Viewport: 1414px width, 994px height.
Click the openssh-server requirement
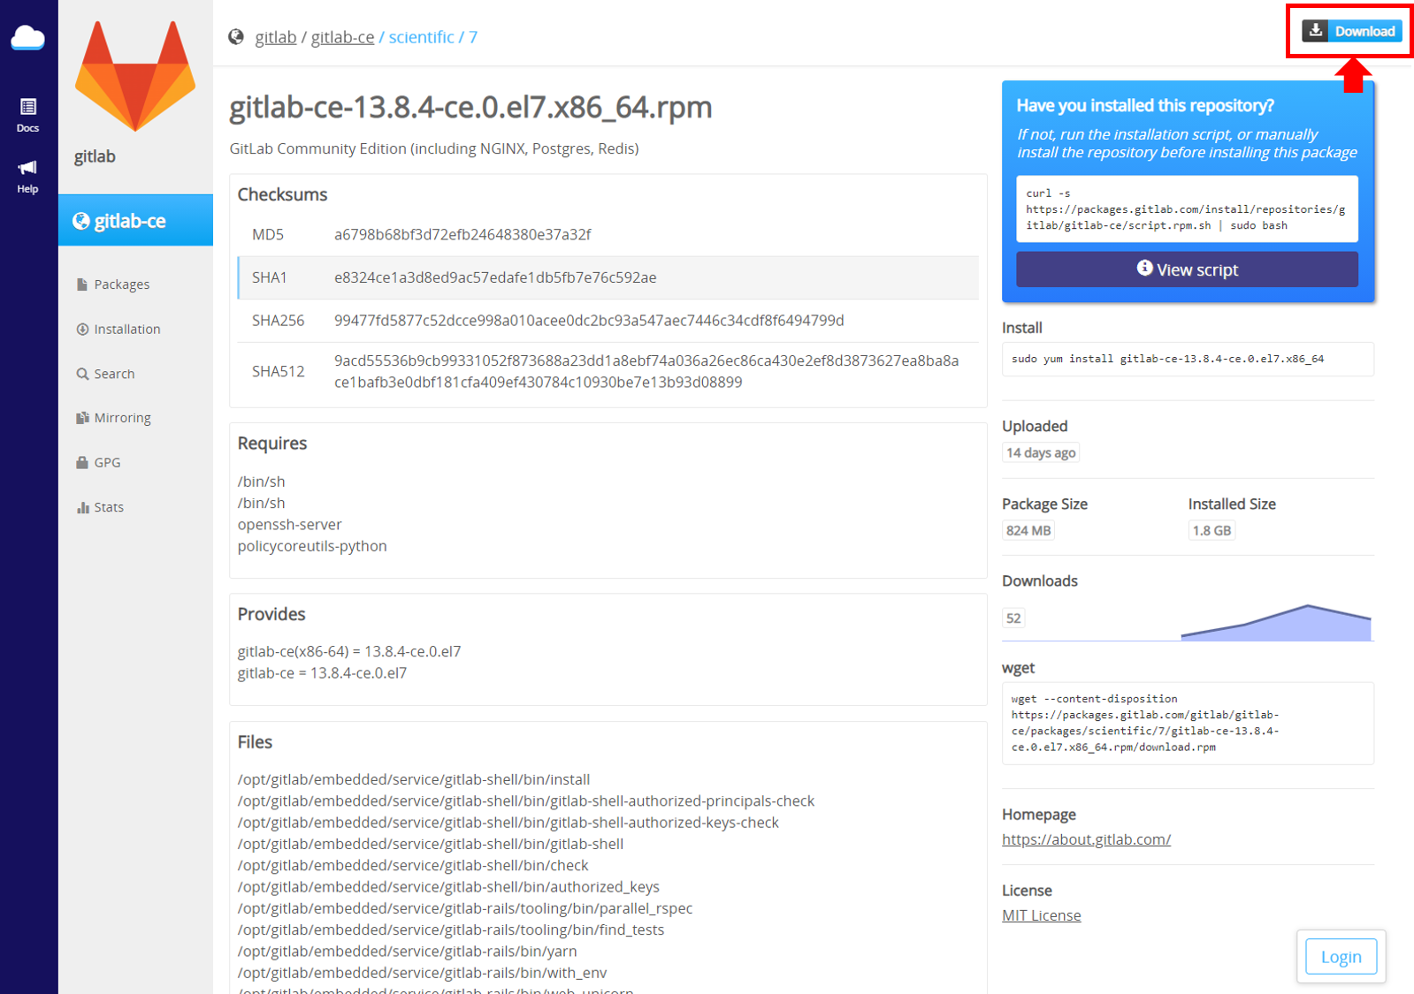pyautogui.click(x=289, y=525)
